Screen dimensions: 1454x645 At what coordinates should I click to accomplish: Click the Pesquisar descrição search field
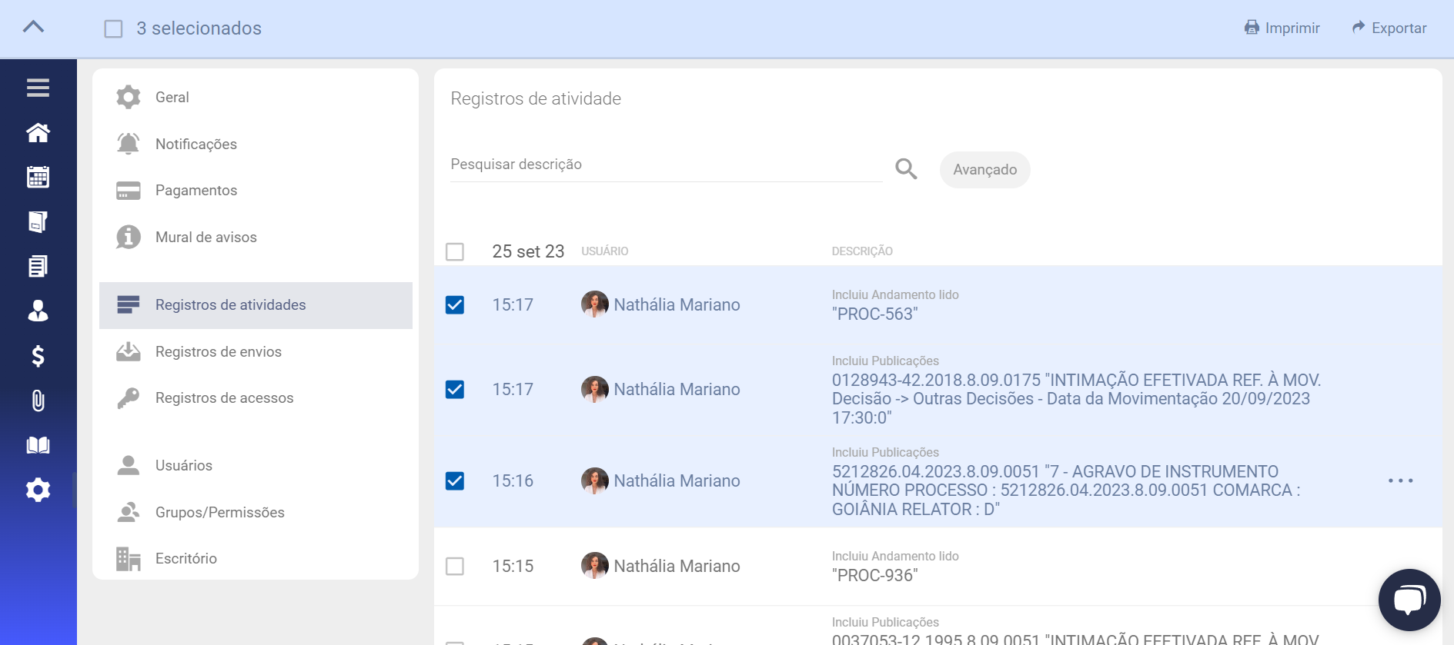[666, 165]
